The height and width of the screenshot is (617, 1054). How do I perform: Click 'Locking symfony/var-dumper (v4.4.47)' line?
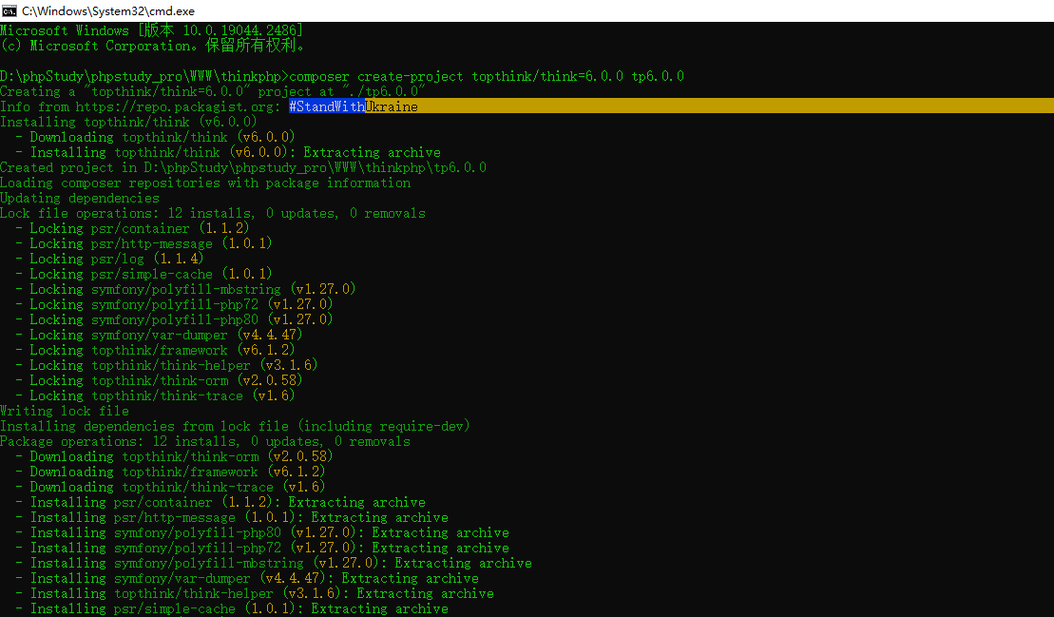click(160, 335)
